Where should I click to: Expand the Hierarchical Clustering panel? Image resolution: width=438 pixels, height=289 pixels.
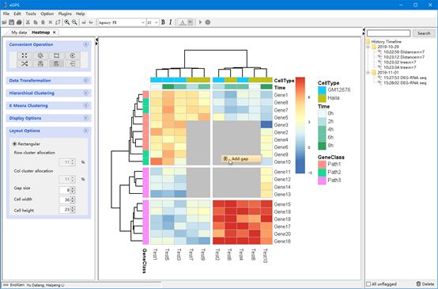click(85, 93)
